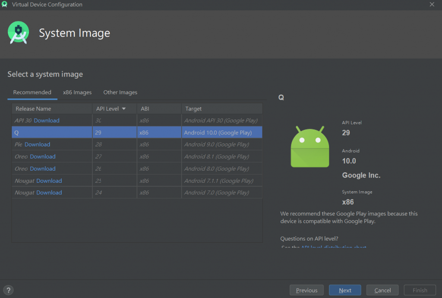Select the Android 7.0 (Google Play) cell
Viewport: 442px width, 298px height.
[x=222, y=193]
